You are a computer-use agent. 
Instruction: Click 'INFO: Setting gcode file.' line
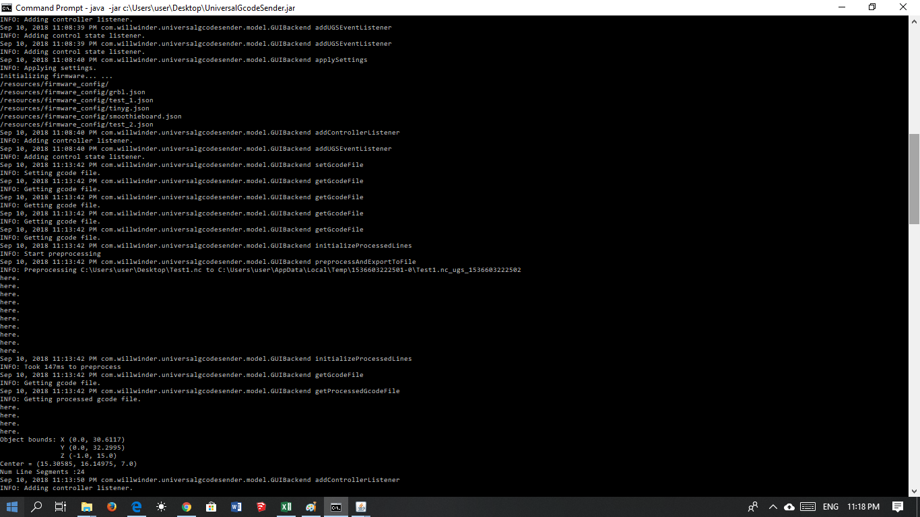pyautogui.click(x=51, y=173)
